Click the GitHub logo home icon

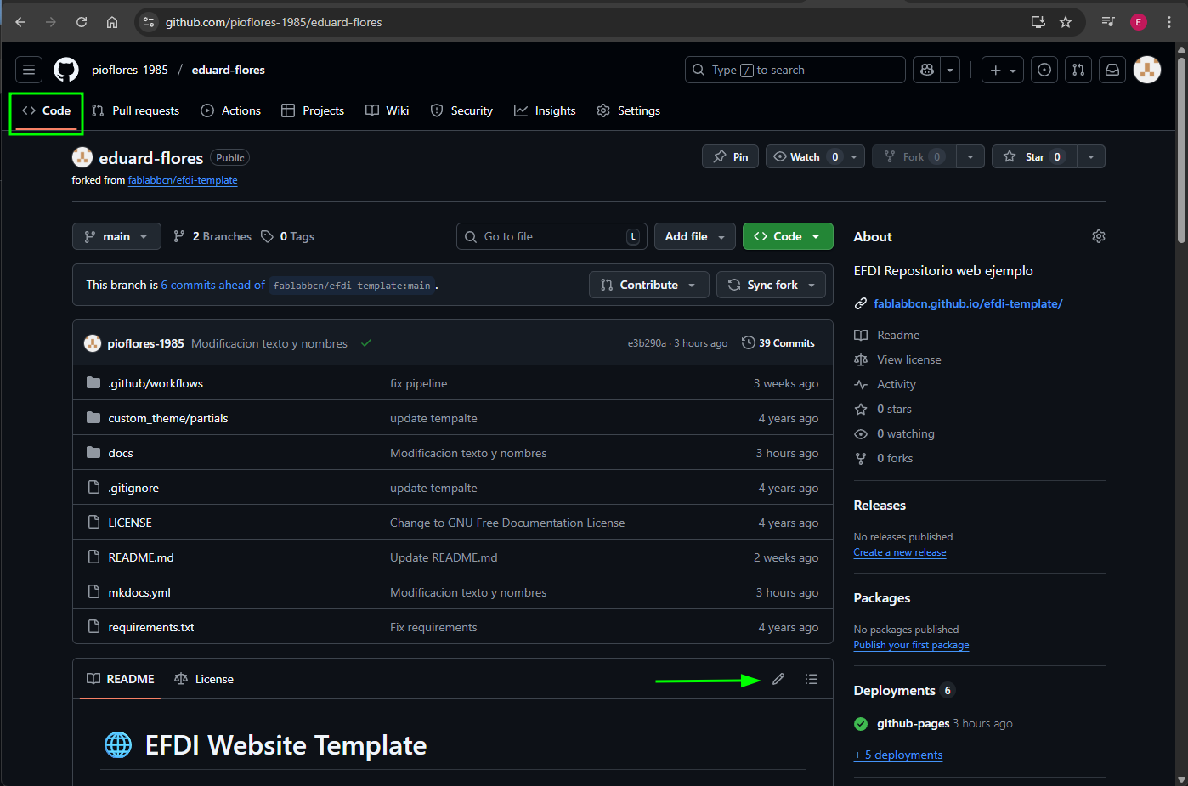(x=66, y=70)
